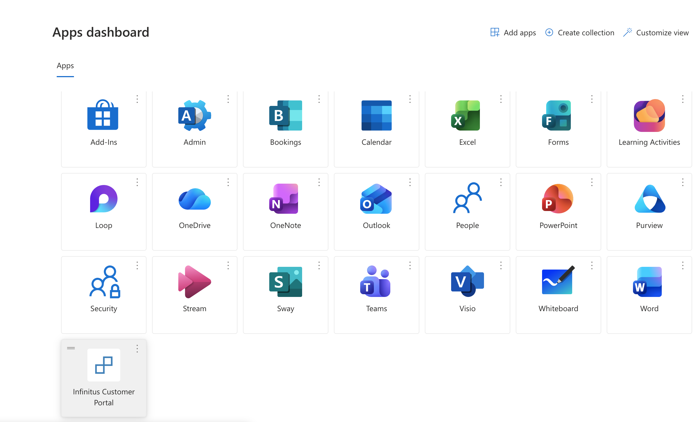Show more options for the Excel tile
This screenshot has width=699, height=422.
[x=501, y=99]
